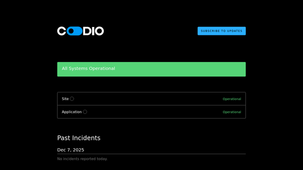Click the All Systems Operational banner
This screenshot has width=303, height=170.
click(152, 69)
